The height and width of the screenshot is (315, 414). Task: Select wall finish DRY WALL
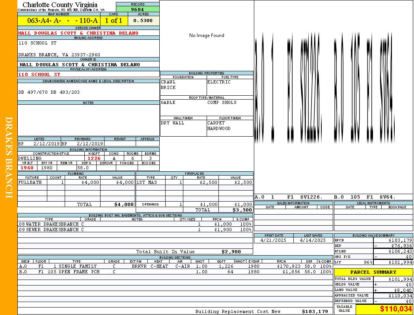pyautogui.click(x=172, y=123)
